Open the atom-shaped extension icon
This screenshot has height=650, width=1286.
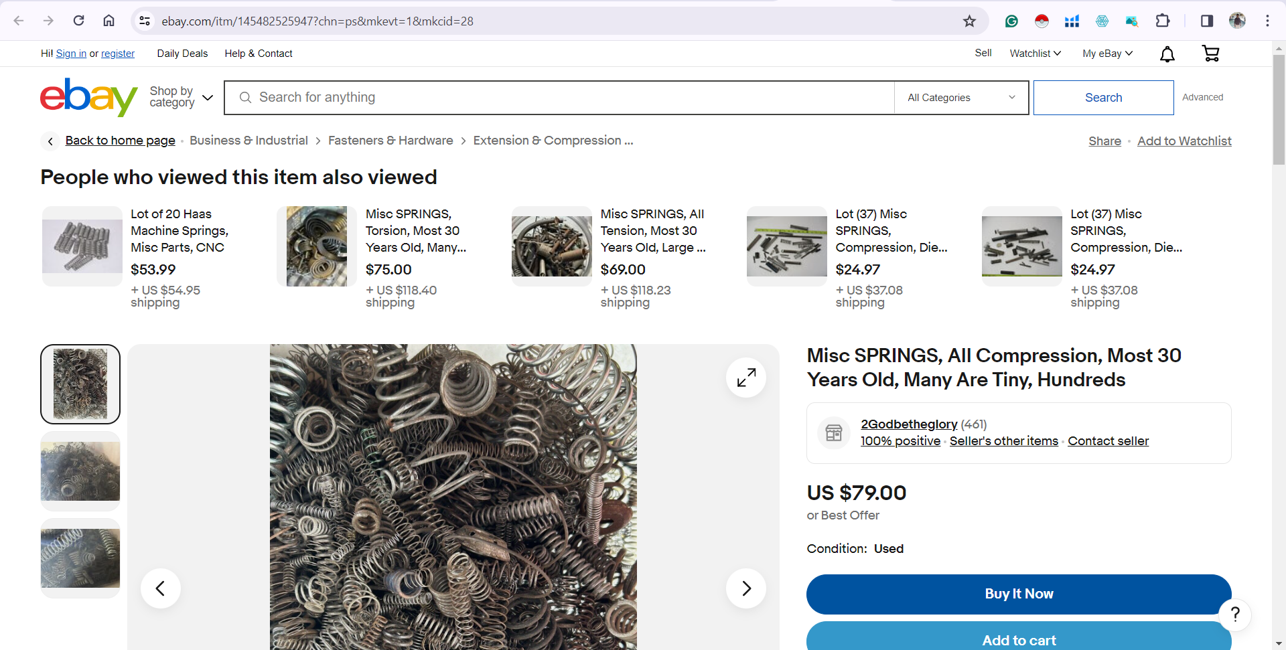(1102, 21)
